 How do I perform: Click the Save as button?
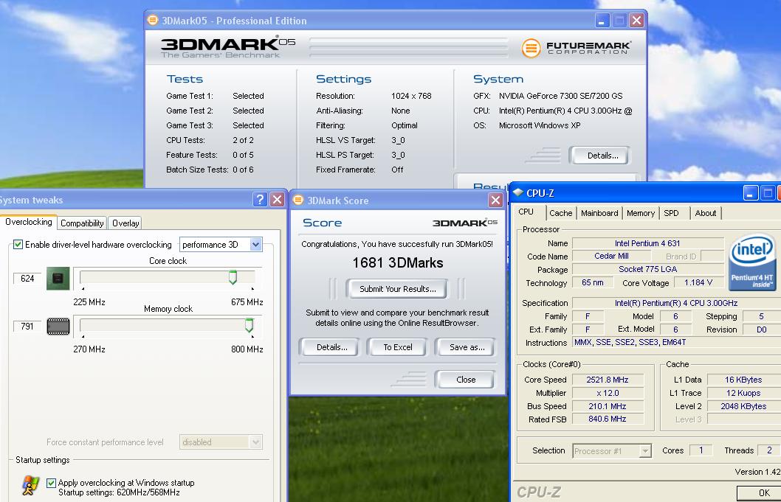tap(467, 347)
